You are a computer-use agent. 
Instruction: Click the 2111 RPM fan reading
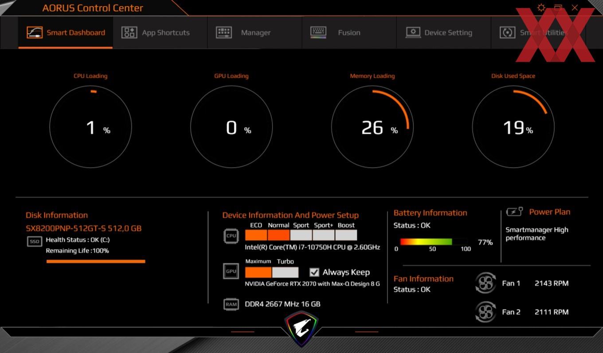pos(552,312)
